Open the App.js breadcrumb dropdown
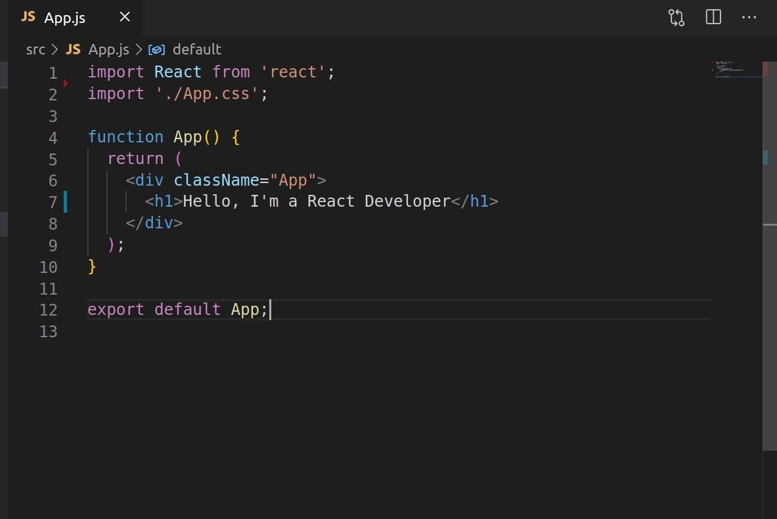The height and width of the screenshot is (519, 777). point(109,49)
